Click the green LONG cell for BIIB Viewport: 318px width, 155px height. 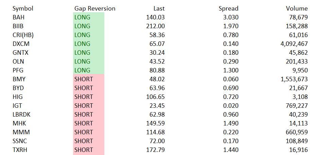(x=88, y=26)
